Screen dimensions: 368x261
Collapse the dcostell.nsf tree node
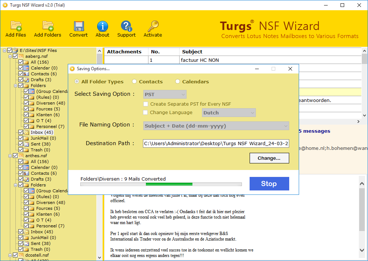[x=10, y=256]
